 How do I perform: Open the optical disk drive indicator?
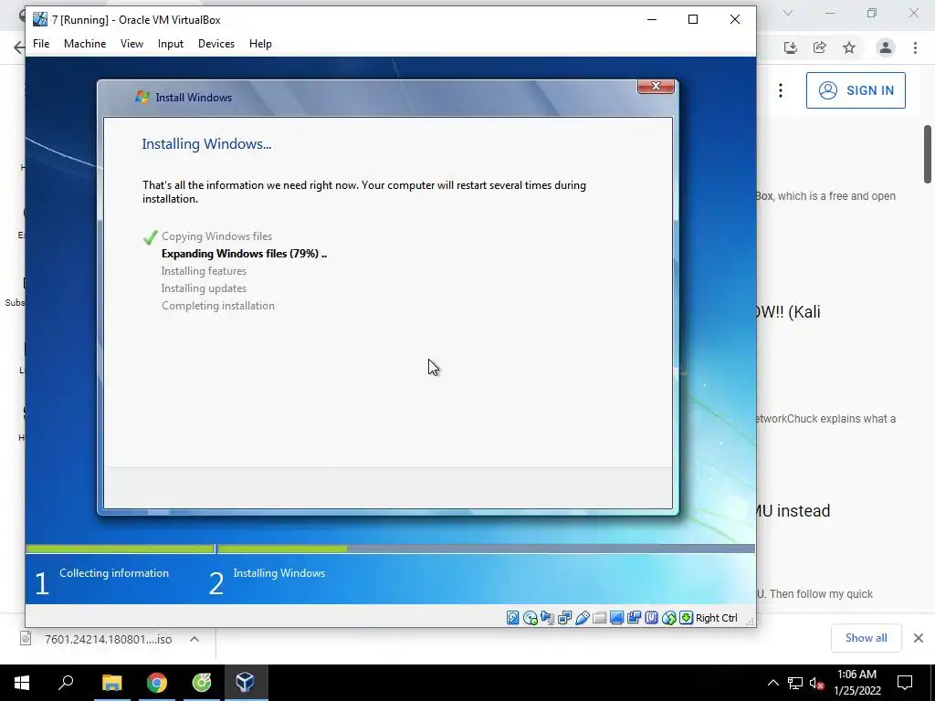point(531,618)
